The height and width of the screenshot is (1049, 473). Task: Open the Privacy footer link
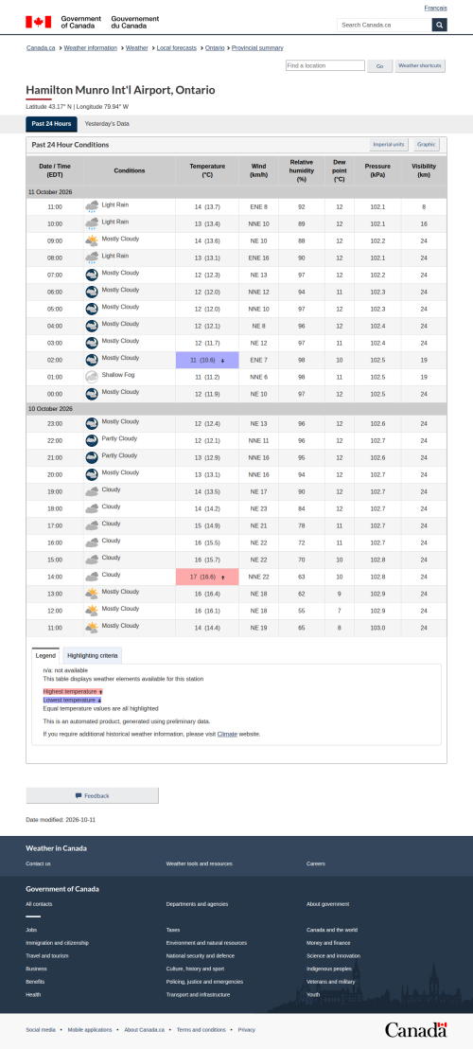[x=247, y=1030]
